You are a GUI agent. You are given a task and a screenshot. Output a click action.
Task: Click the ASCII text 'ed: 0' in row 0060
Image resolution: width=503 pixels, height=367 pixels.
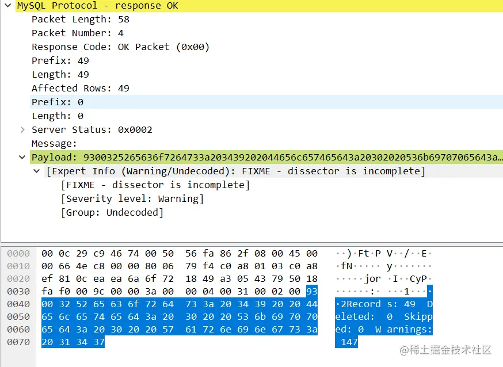(x=349, y=330)
